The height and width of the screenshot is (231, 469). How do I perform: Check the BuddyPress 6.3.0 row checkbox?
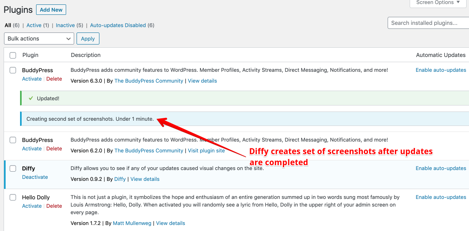pos(13,70)
